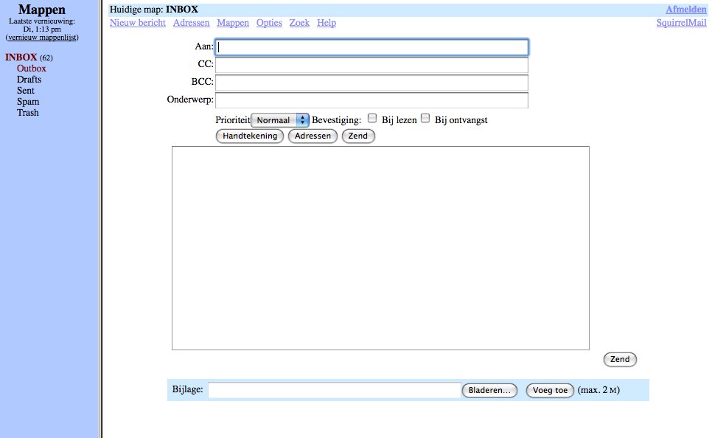Select Zoek in the top menu
Viewport: 712px width, 438px height.
[x=299, y=23]
